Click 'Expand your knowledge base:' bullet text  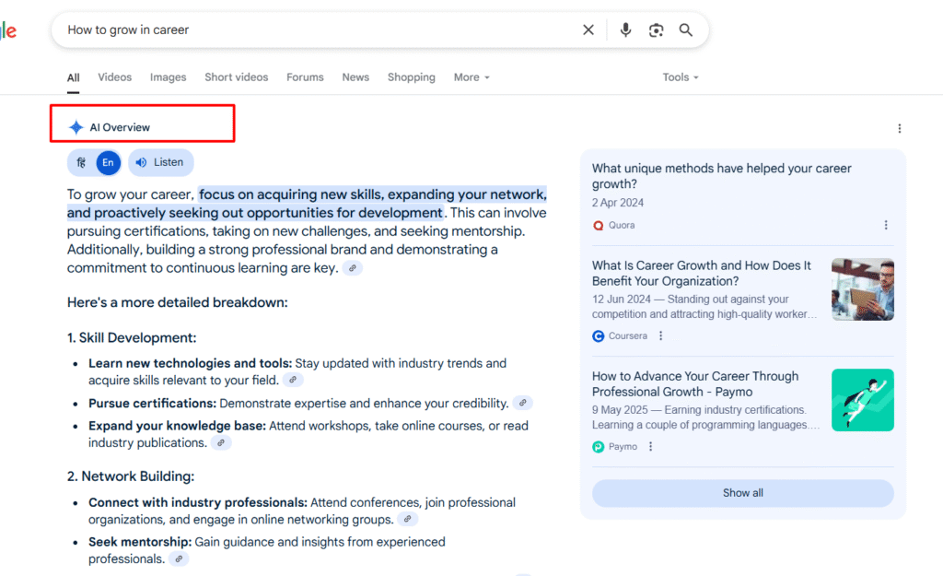point(177,426)
